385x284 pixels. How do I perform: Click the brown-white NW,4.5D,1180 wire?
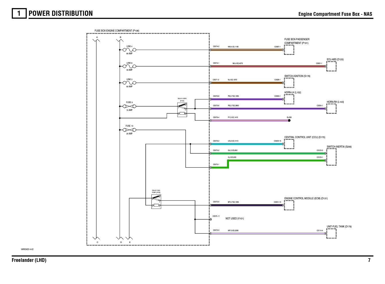[x=247, y=50]
